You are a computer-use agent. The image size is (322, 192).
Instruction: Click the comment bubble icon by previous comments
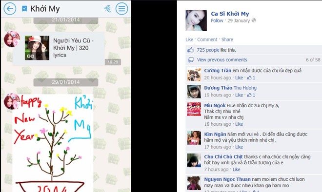pos(191,60)
